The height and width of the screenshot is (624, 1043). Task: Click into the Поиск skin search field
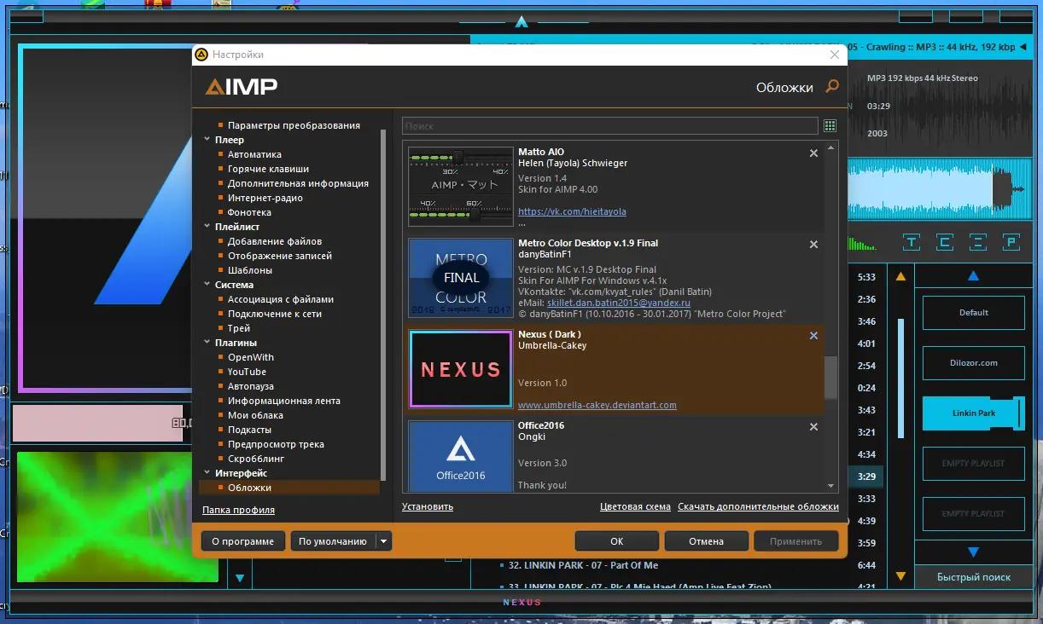point(609,126)
